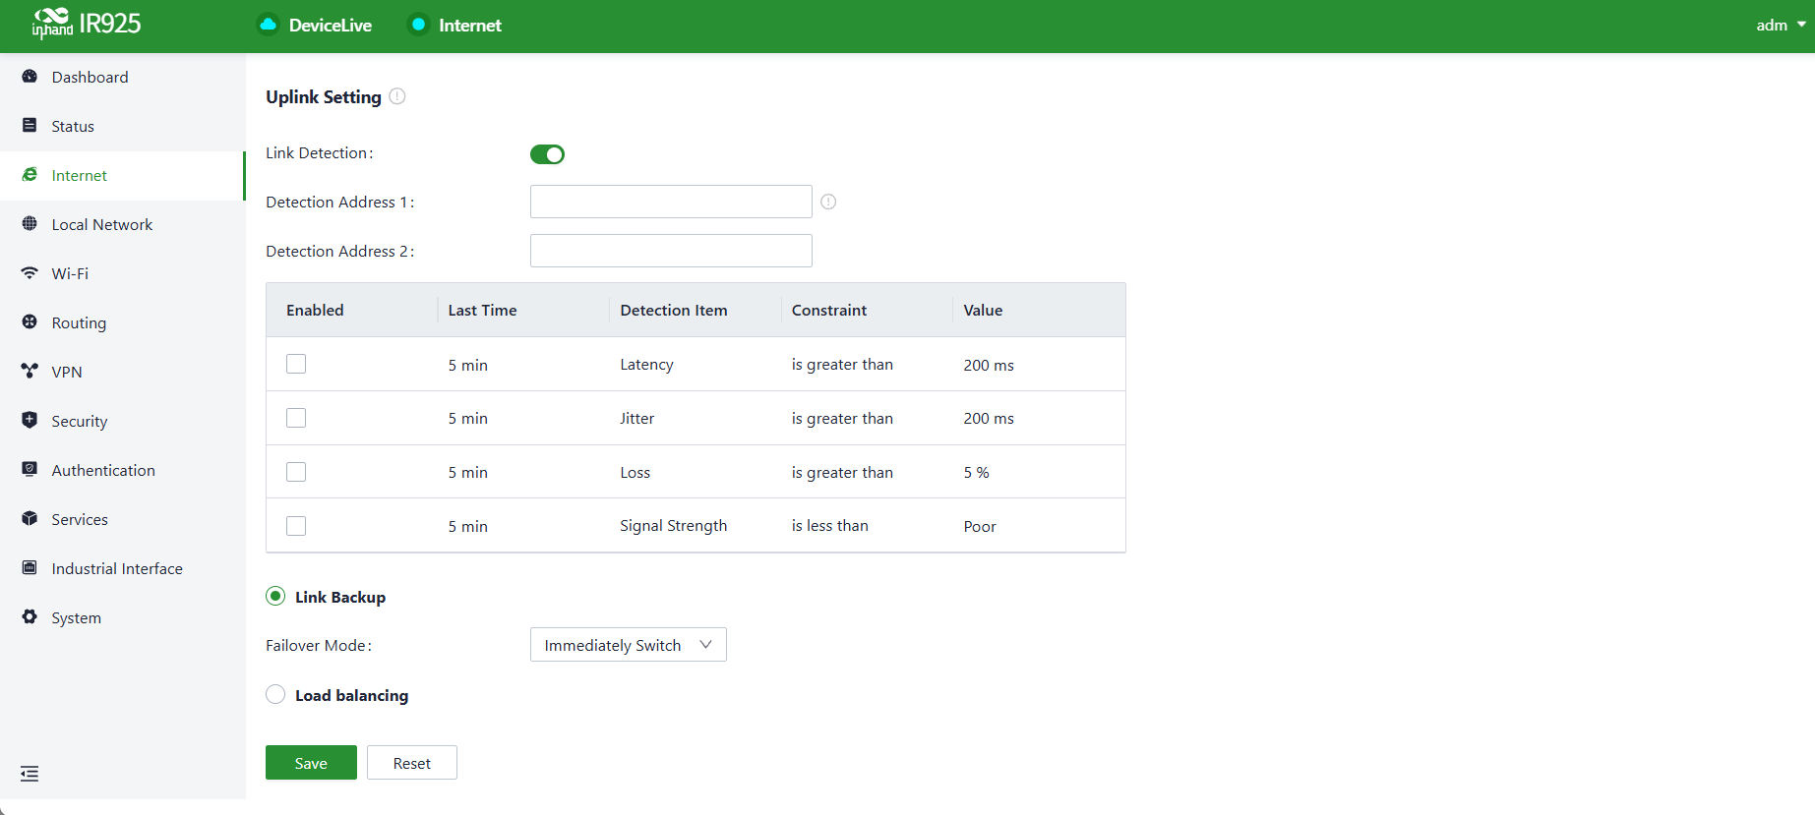Click the Detection Item column header

[x=674, y=310]
